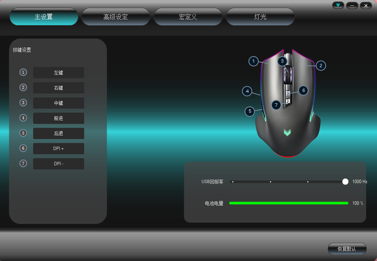Minimize the mouse settings window
Screen dimensions: 377x261
point(352,5)
